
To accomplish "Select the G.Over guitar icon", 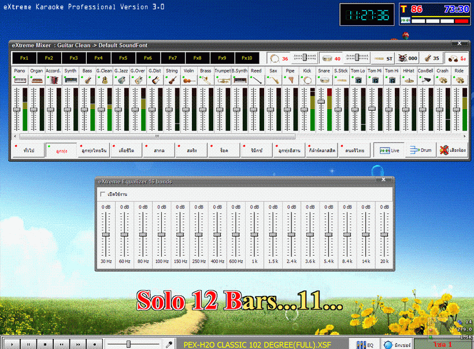I will pos(139,80).
